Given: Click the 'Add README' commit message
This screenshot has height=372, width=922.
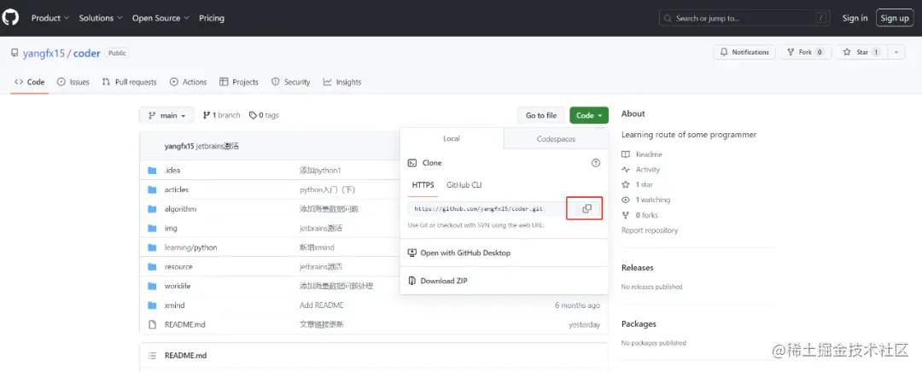Looking at the screenshot, I should [322, 305].
